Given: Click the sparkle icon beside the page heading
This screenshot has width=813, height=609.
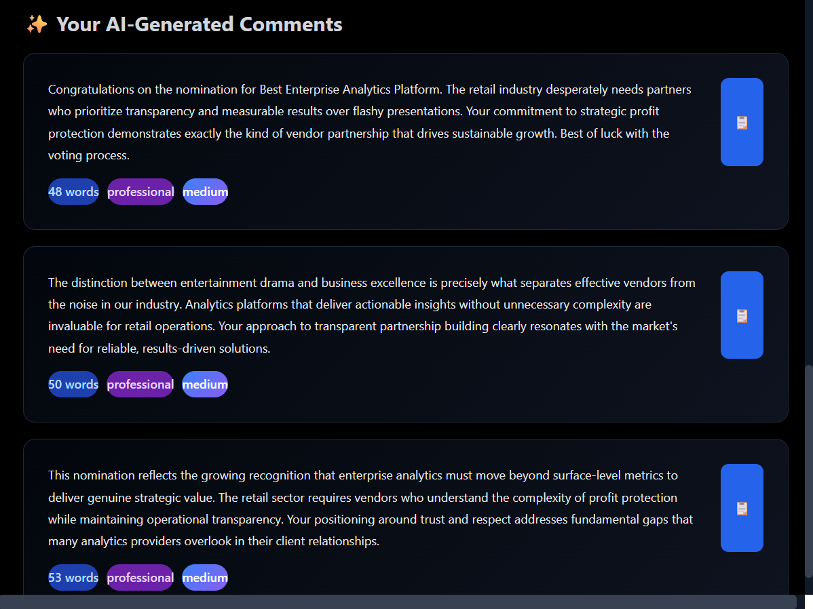Looking at the screenshot, I should point(37,24).
